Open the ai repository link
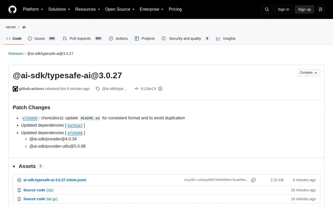 pos(24,27)
